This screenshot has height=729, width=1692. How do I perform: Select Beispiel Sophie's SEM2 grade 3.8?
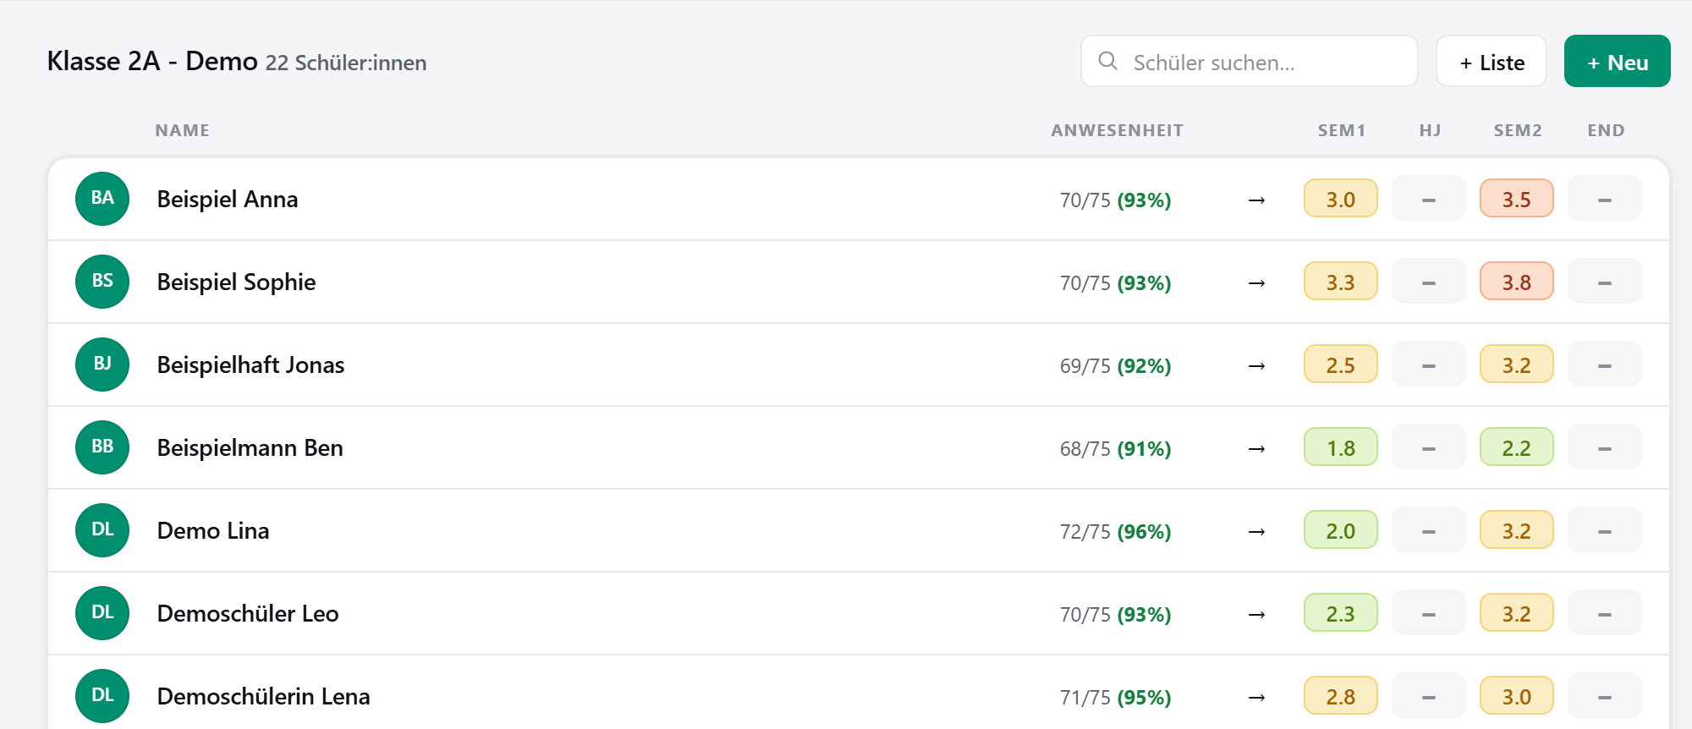(x=1517, y=282)
